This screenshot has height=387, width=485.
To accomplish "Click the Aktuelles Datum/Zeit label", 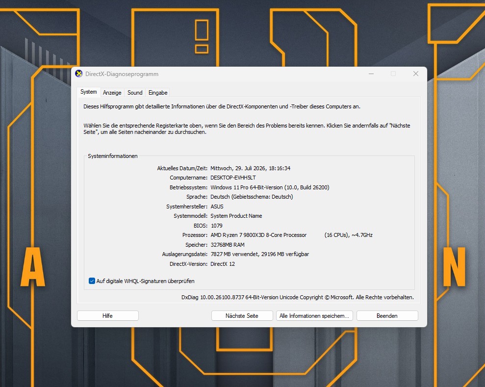I will pyautogui.click(x=182, y=168).
